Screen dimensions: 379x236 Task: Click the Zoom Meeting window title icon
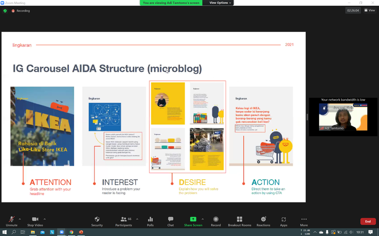click(x=2, y=3)
